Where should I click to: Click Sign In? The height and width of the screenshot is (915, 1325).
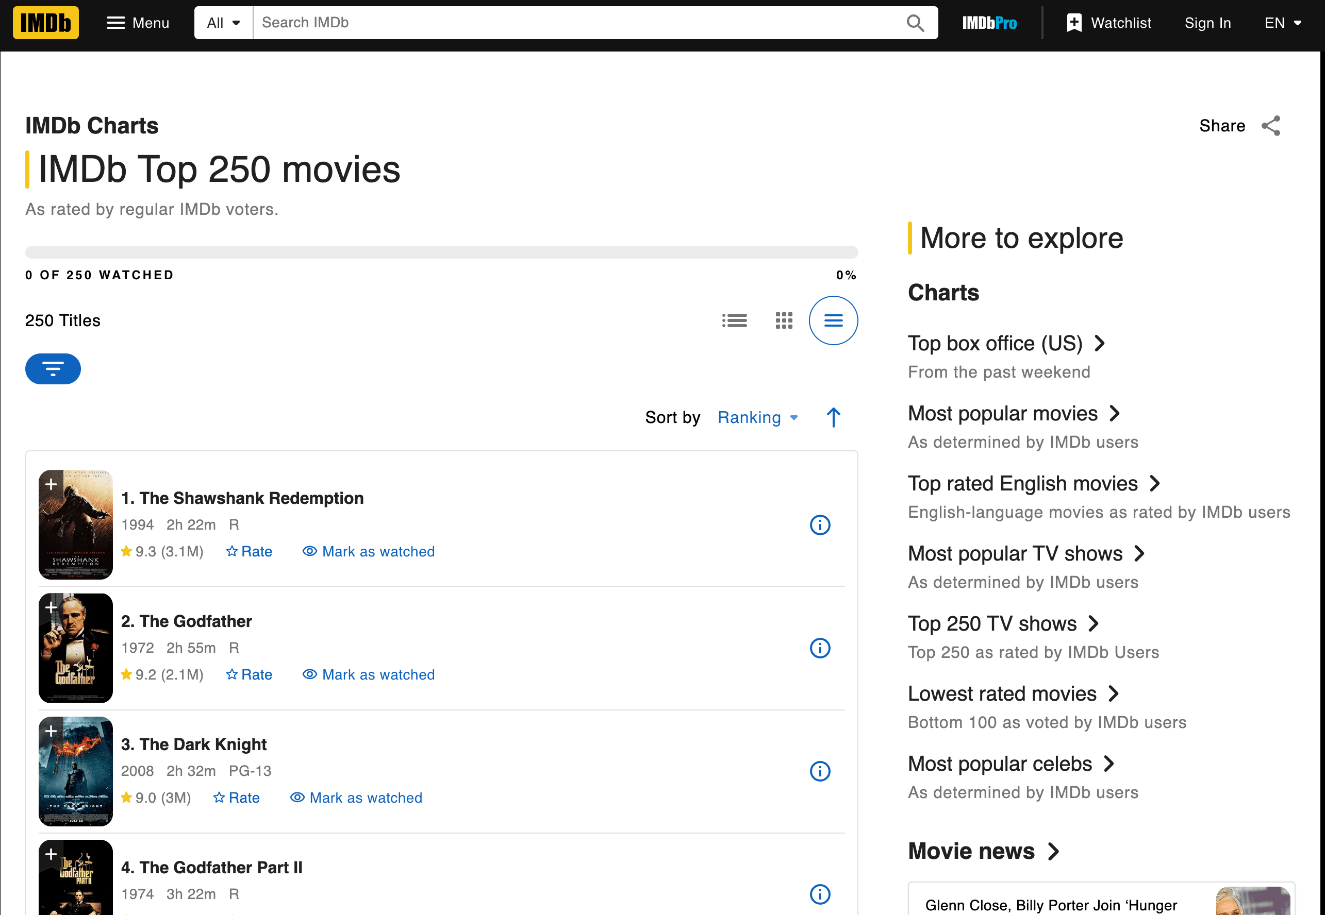coord(1208,23)
